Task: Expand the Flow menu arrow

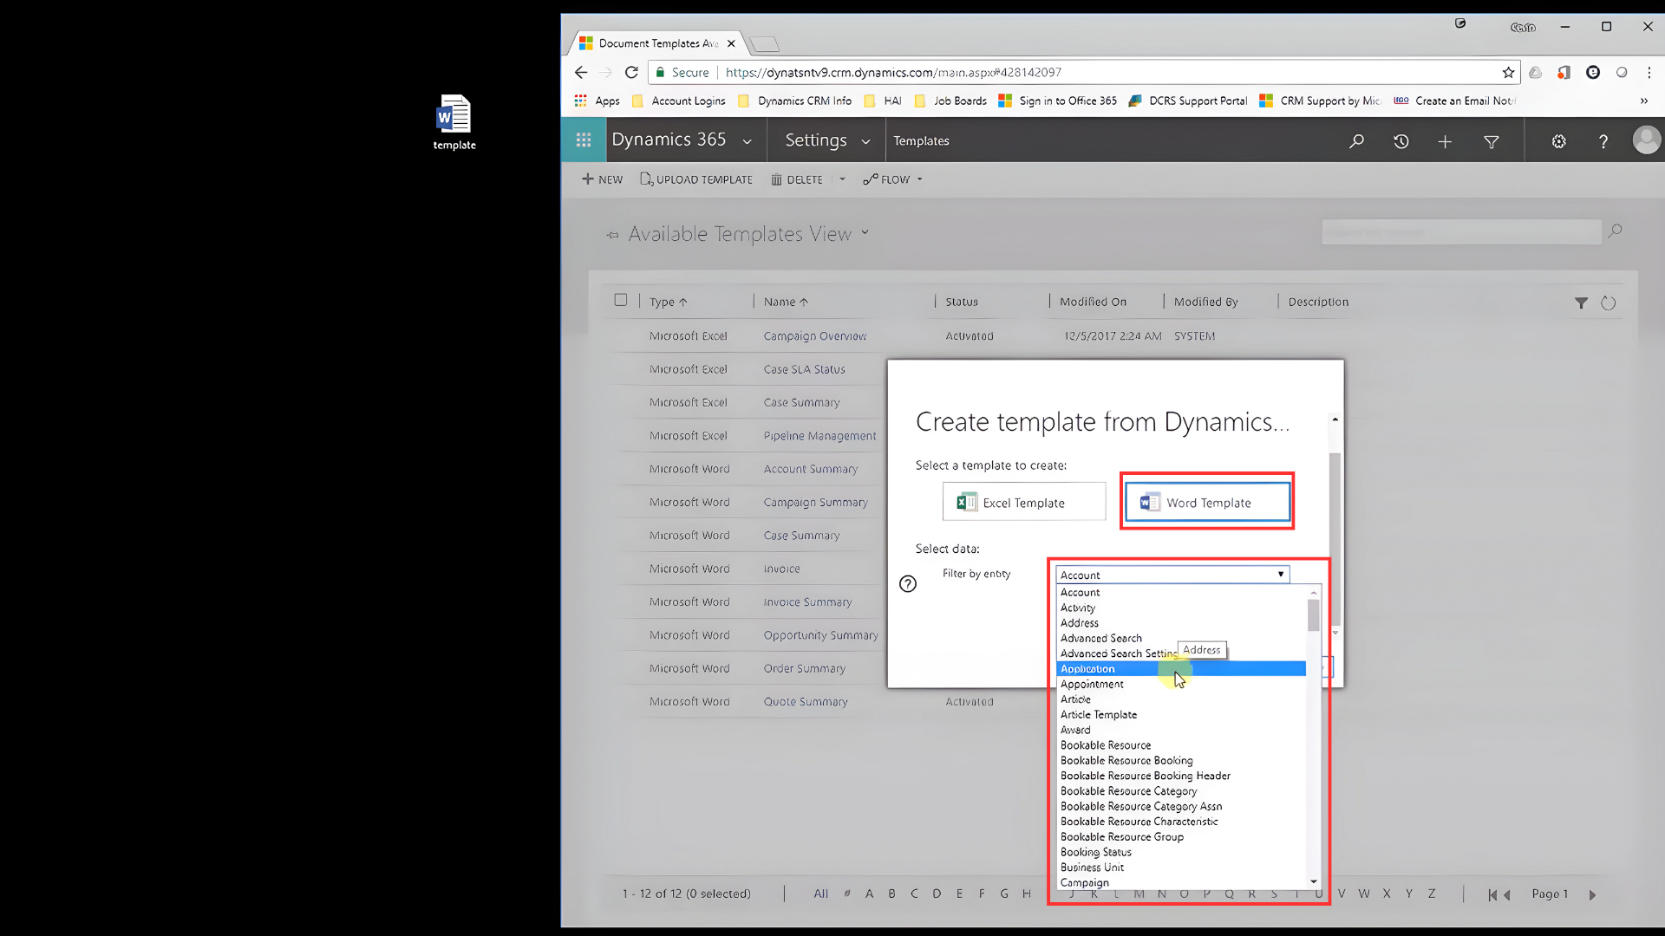Action: click(919, 179)
